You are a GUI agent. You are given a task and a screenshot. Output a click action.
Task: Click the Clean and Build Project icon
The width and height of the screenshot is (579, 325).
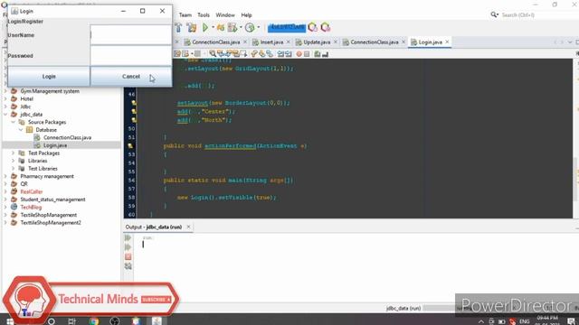[x=191, y=27]
